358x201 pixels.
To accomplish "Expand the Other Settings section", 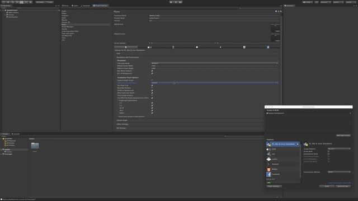I will click(123, 124).
